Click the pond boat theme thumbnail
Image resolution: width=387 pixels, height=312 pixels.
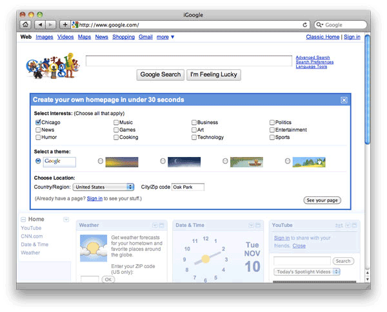click(246, 162)
